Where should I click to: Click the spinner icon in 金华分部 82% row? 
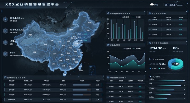coord(150,30)
